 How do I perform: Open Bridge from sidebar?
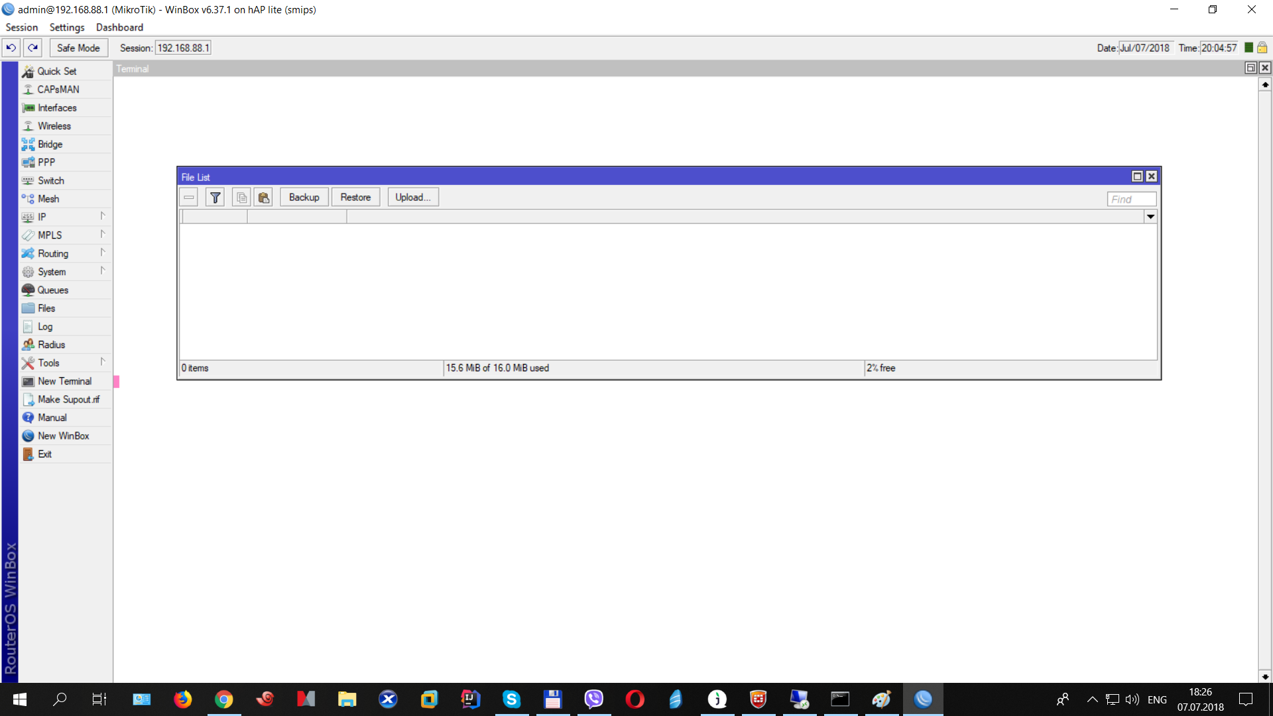coord(66,144)
